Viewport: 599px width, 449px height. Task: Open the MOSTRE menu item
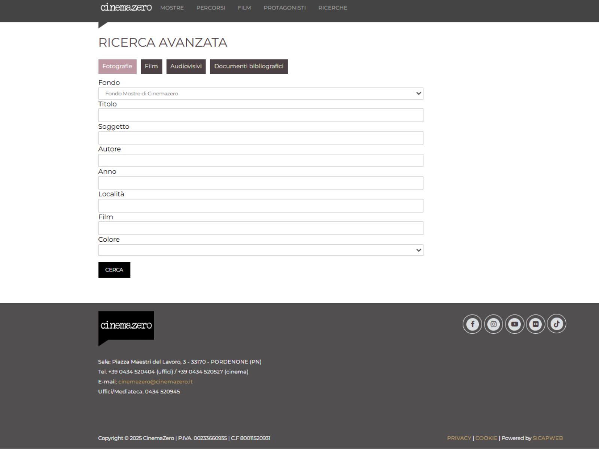[x=172, y=8]
